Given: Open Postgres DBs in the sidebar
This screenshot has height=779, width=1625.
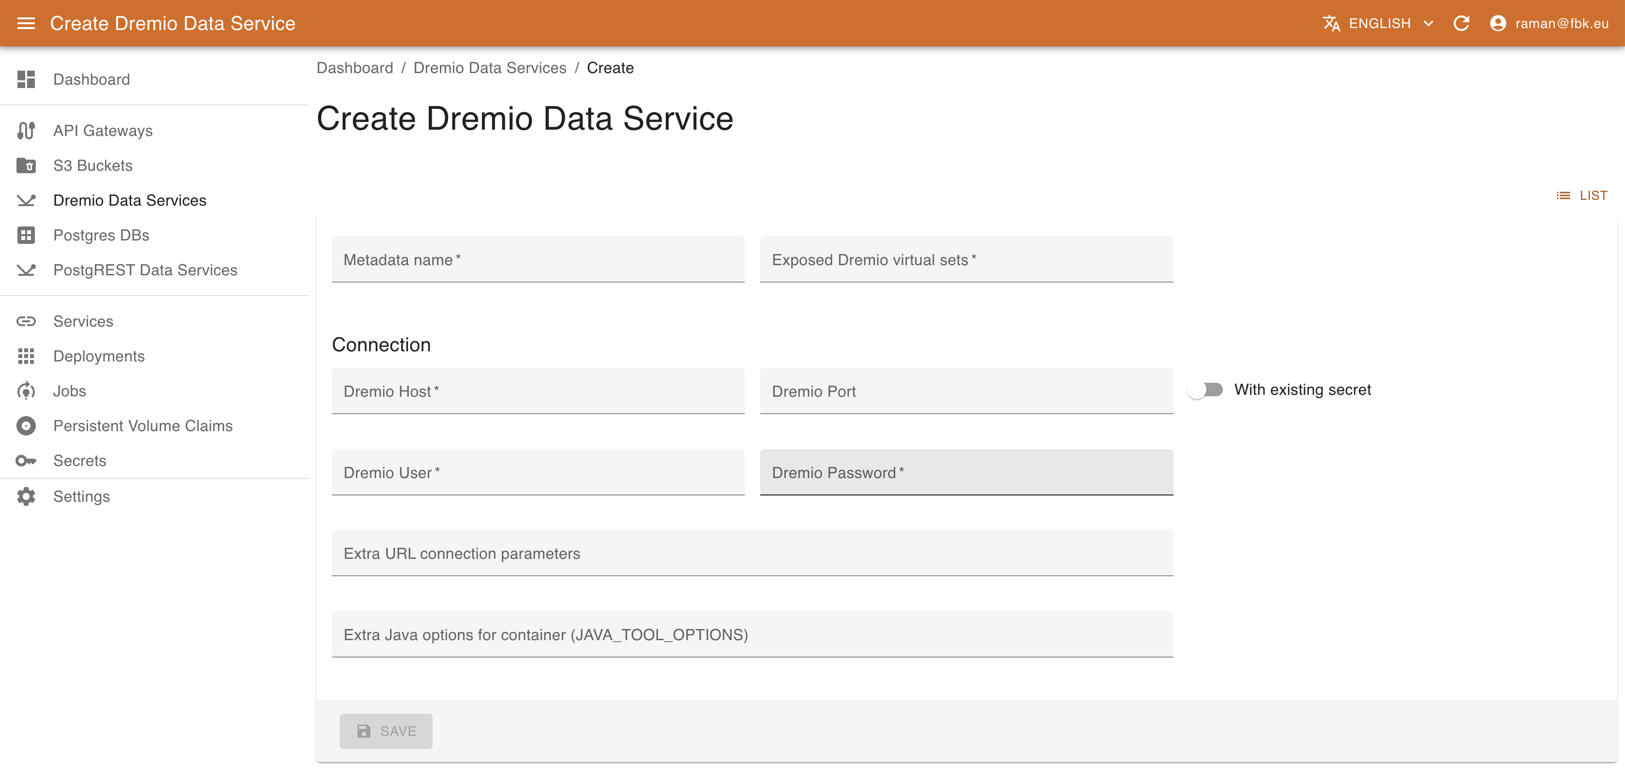Looking at the screenshot, I should (154, 235).
